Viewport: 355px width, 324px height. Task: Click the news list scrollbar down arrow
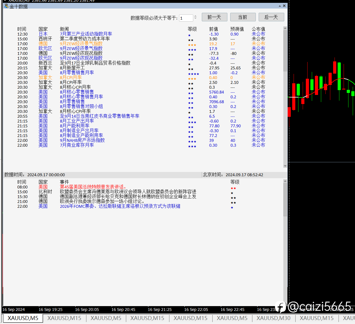point(285,166)
